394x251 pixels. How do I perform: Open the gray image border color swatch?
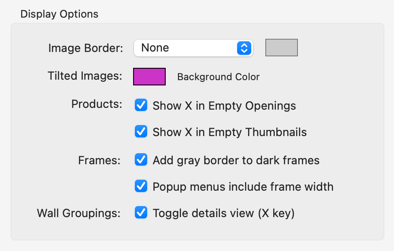281,48
